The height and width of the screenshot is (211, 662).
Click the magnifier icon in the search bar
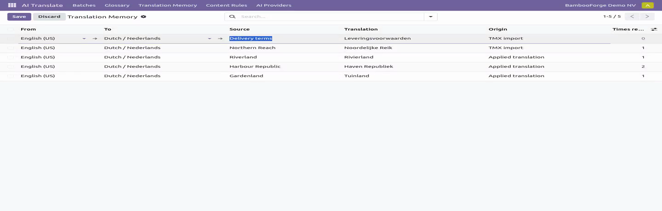232,17
